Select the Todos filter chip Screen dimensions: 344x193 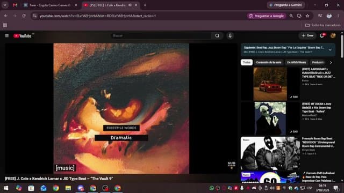[x=247, y=62]
